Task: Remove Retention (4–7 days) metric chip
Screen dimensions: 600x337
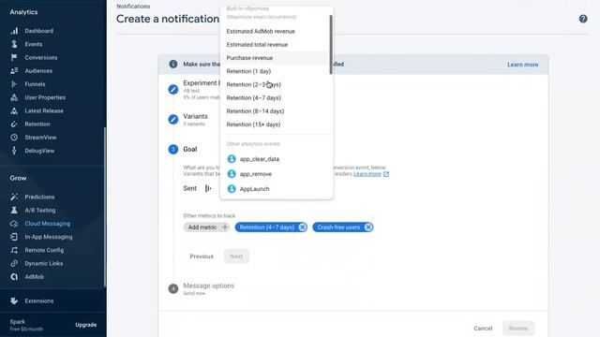Action: point(302,227)
